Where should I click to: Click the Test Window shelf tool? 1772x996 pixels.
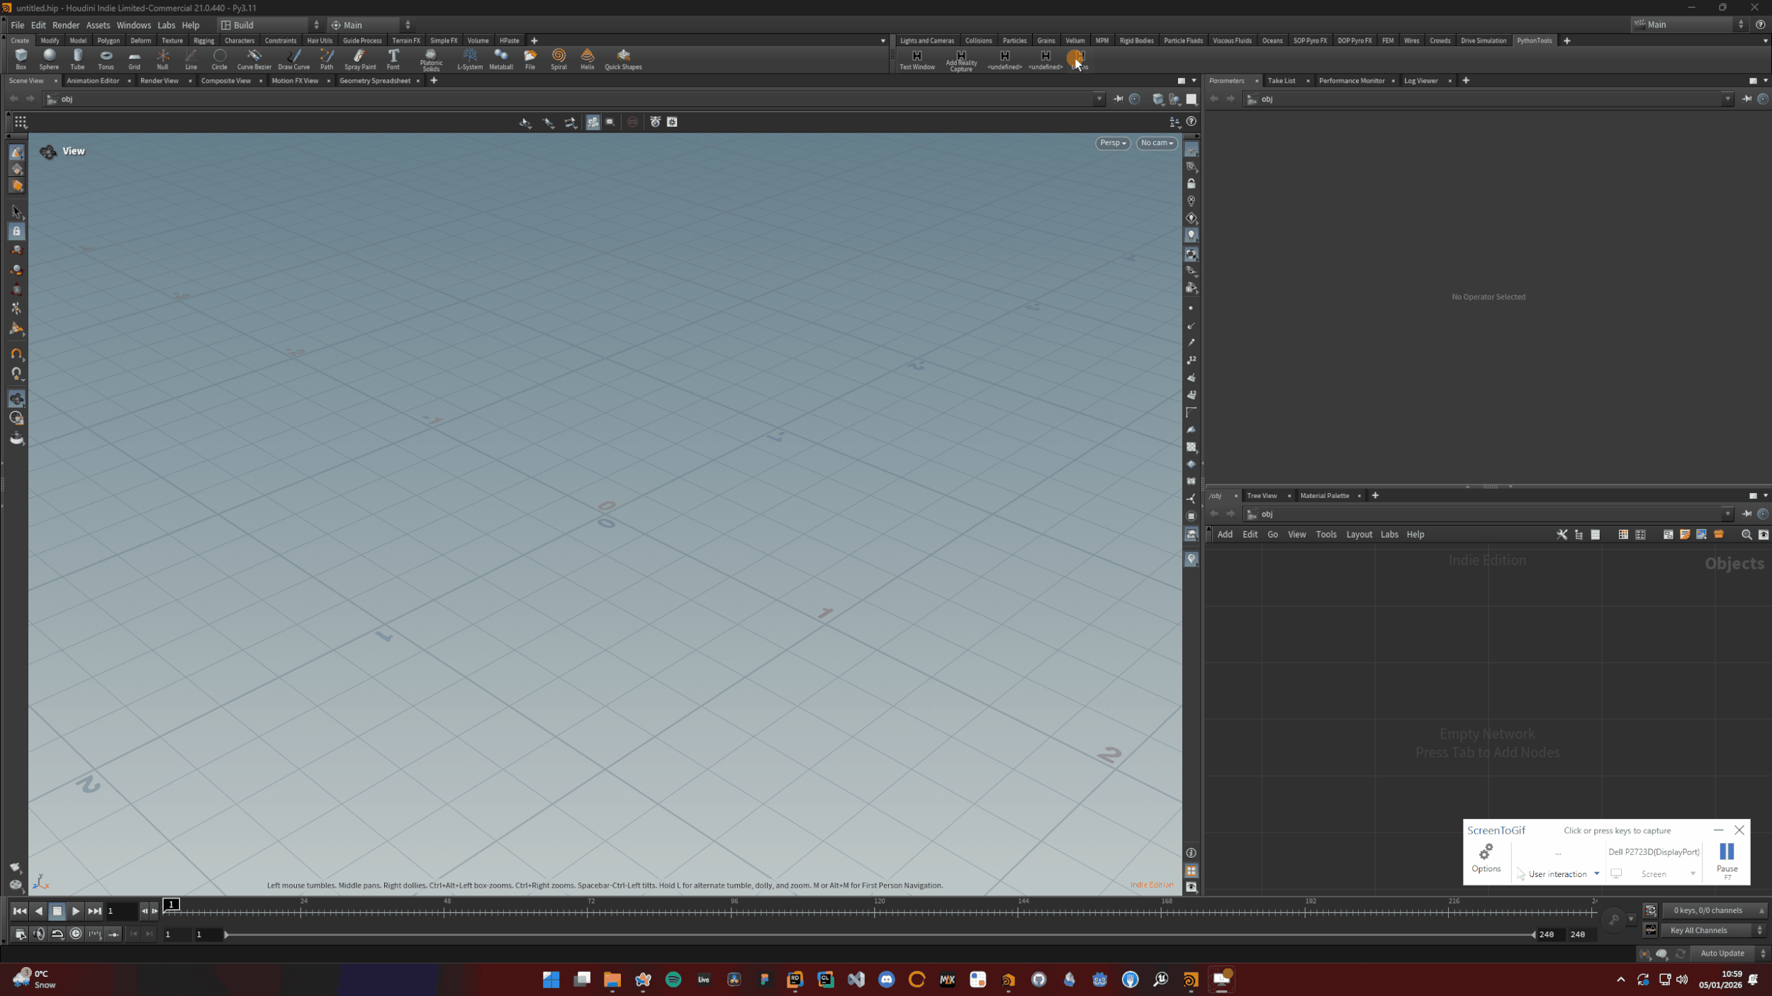(916, 59)
